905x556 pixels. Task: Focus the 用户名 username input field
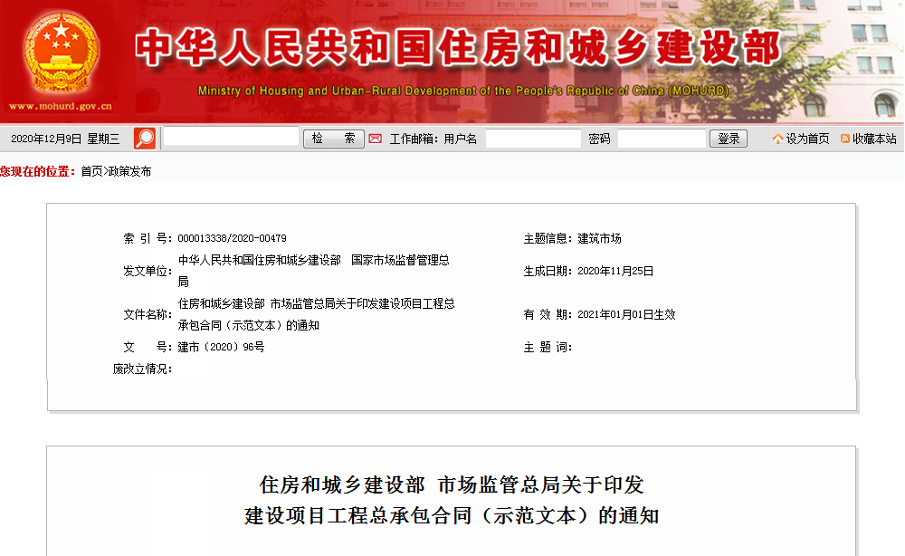(x=533, y=139)
